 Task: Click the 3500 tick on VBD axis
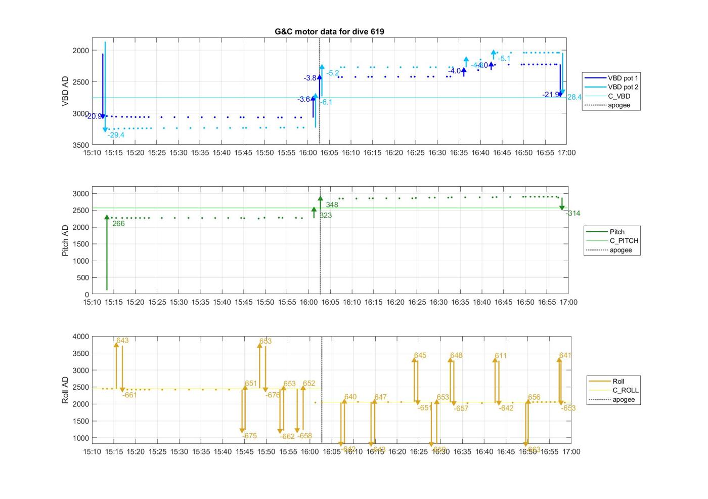pyautogui.click(x=80, y=145)
